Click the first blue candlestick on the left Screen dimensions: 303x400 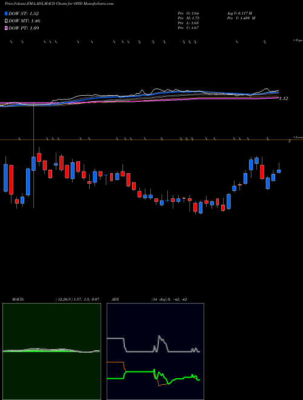(5, 178)
